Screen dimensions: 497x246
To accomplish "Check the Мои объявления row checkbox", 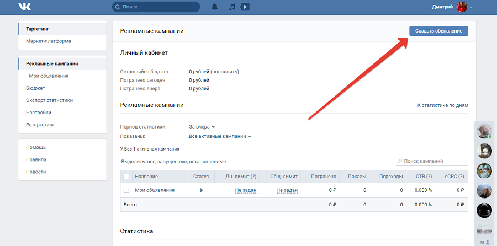I will [126, 190].
